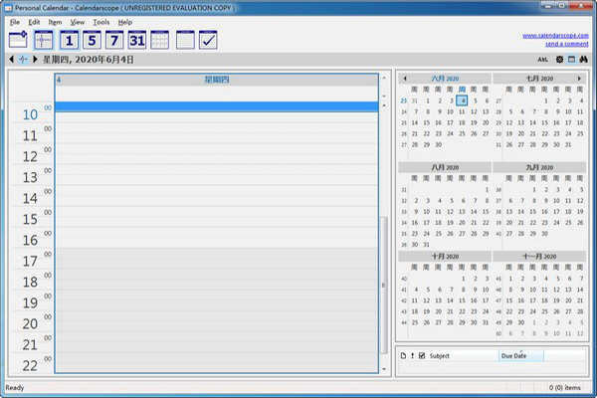Viewport: 597px width, 398px height.
Task: Go to previous month in mini calendar
Action: (x=403, y=77)
